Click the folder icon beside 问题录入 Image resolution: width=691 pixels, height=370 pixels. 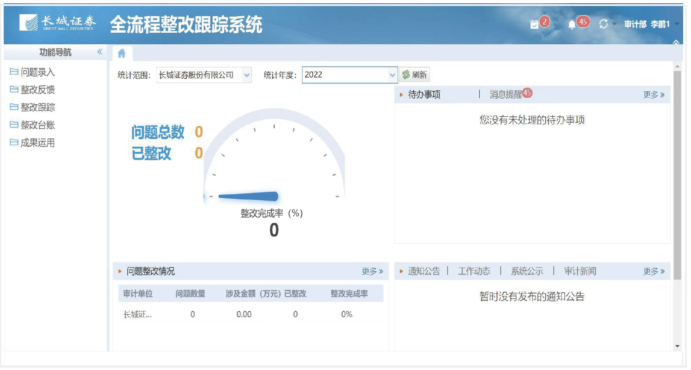(x=14, y=72)
